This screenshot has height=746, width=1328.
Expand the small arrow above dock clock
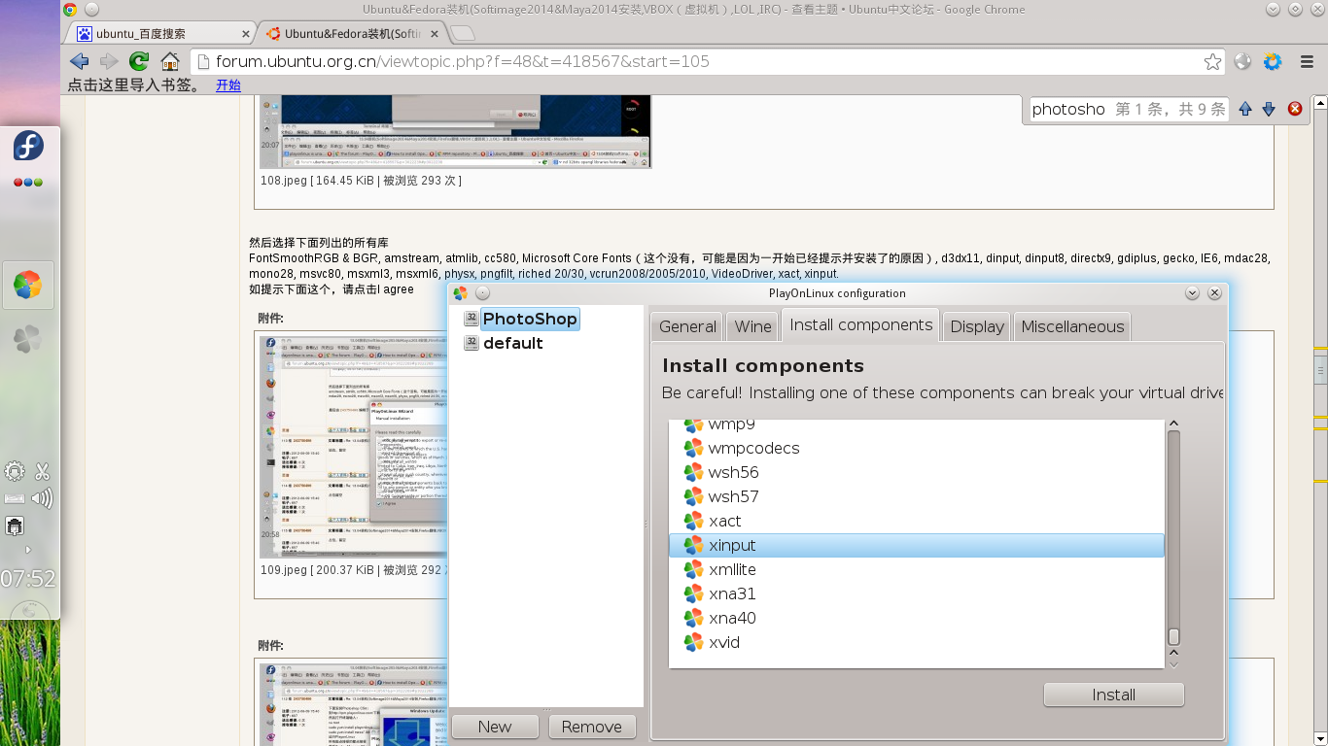tap(27, 550)
